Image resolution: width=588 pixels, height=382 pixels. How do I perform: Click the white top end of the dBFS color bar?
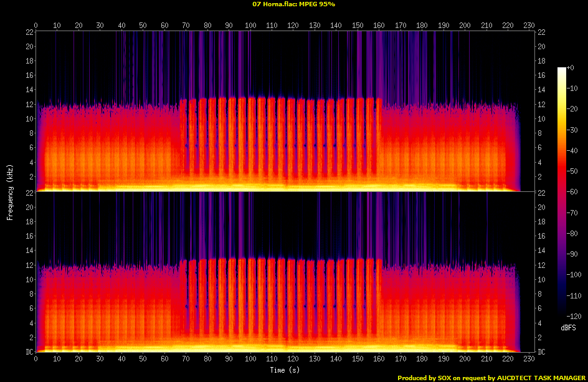click(x=562, y=69)
